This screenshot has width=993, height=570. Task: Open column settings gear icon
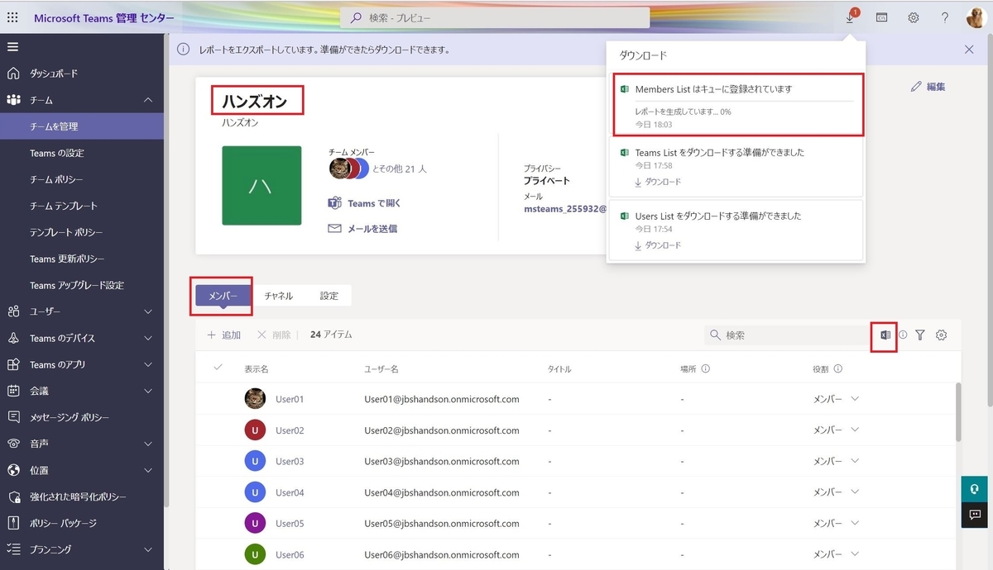[941, 335]
